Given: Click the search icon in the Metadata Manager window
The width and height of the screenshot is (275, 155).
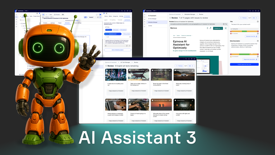Looking at the screenshot, I should (x=250, y=11).
